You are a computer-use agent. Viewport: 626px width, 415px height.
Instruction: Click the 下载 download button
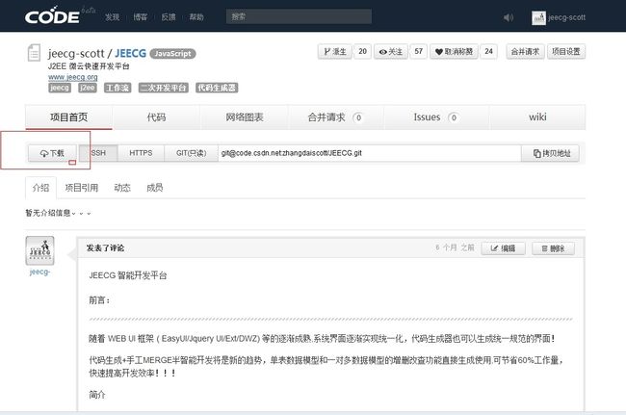click(x=52, y=153)
